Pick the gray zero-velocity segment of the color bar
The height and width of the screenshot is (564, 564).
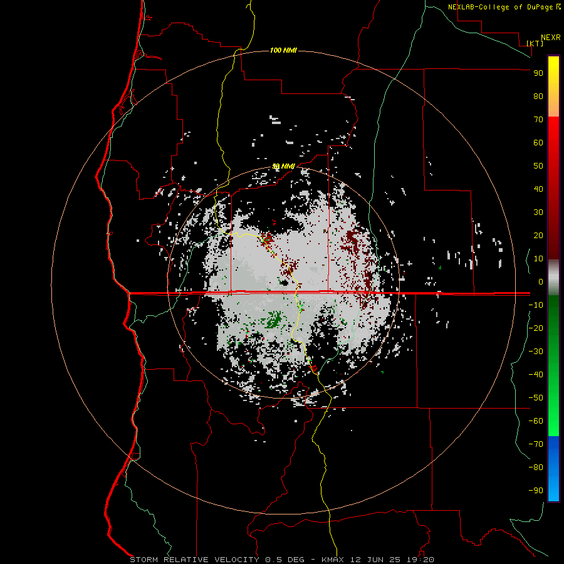click(x=553, y=278)
